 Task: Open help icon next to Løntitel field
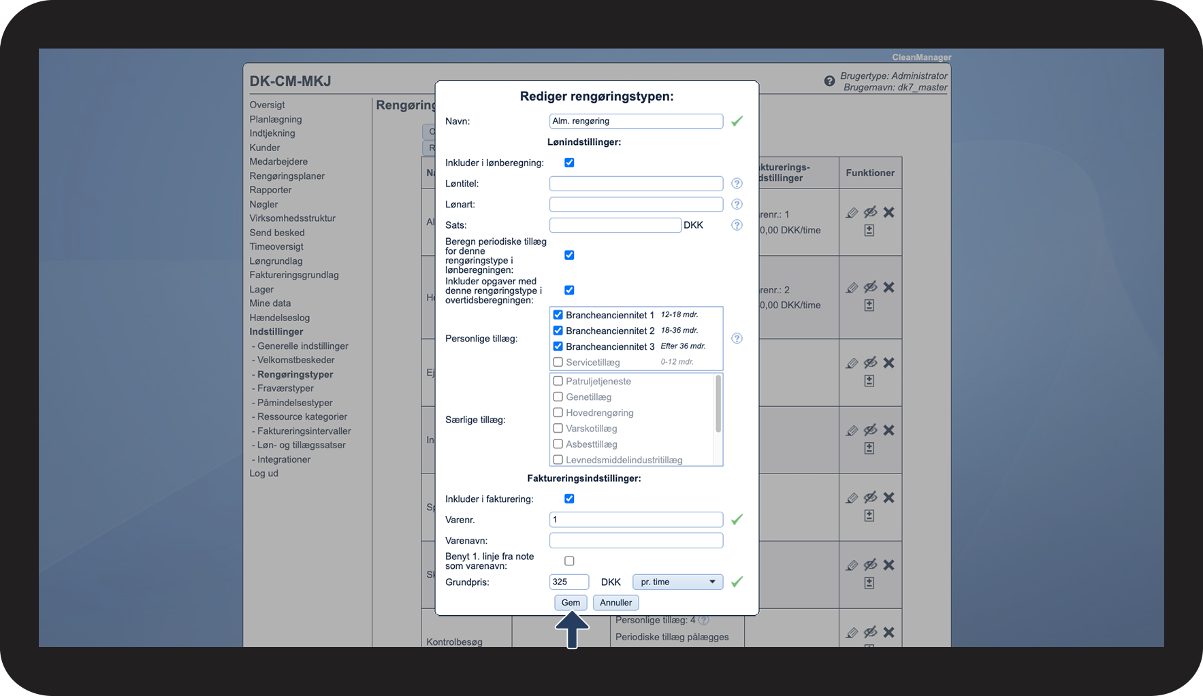point(737,184)
